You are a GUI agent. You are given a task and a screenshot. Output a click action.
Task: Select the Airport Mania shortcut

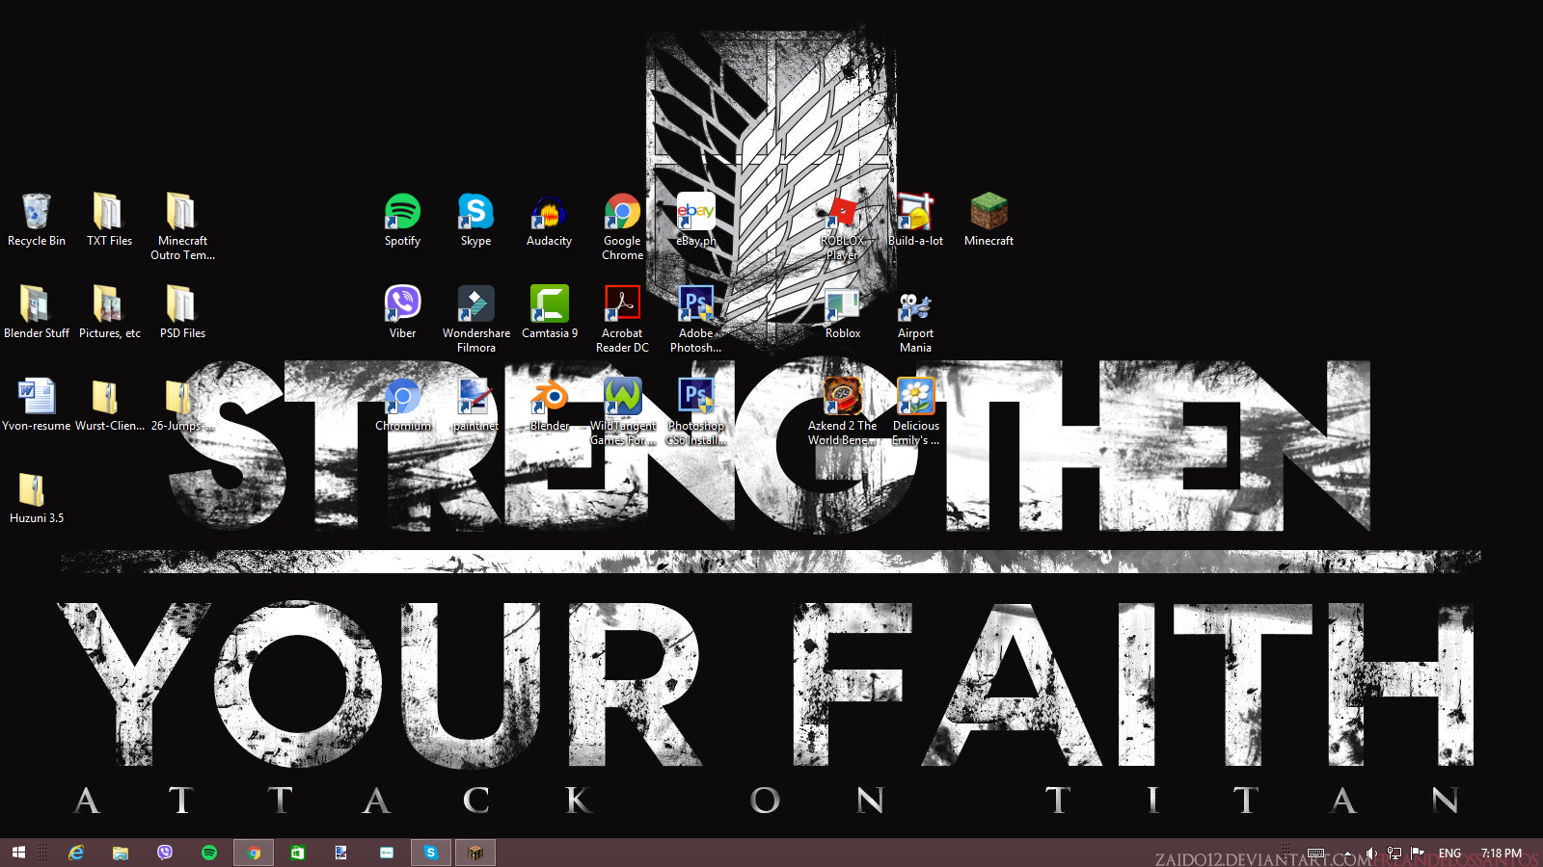pyautogui.click(x=915, y=319)
